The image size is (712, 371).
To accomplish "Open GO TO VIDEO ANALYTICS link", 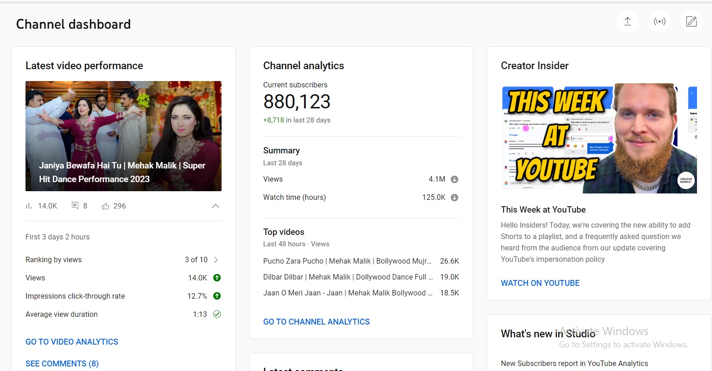I will [72, 342].
